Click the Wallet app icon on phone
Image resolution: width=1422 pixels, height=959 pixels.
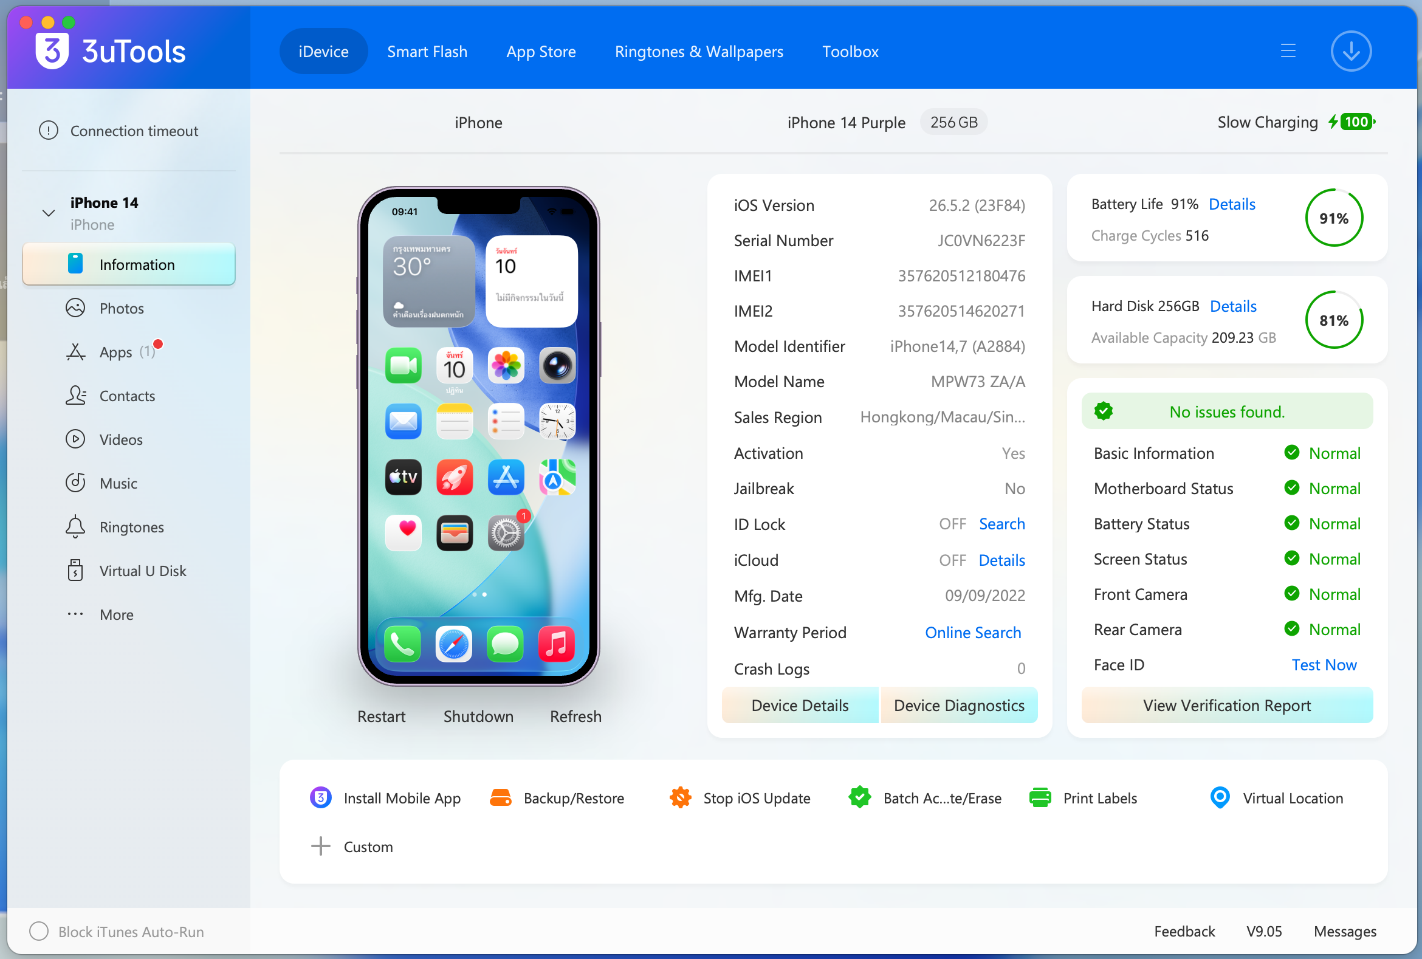[x=455, y=533]
